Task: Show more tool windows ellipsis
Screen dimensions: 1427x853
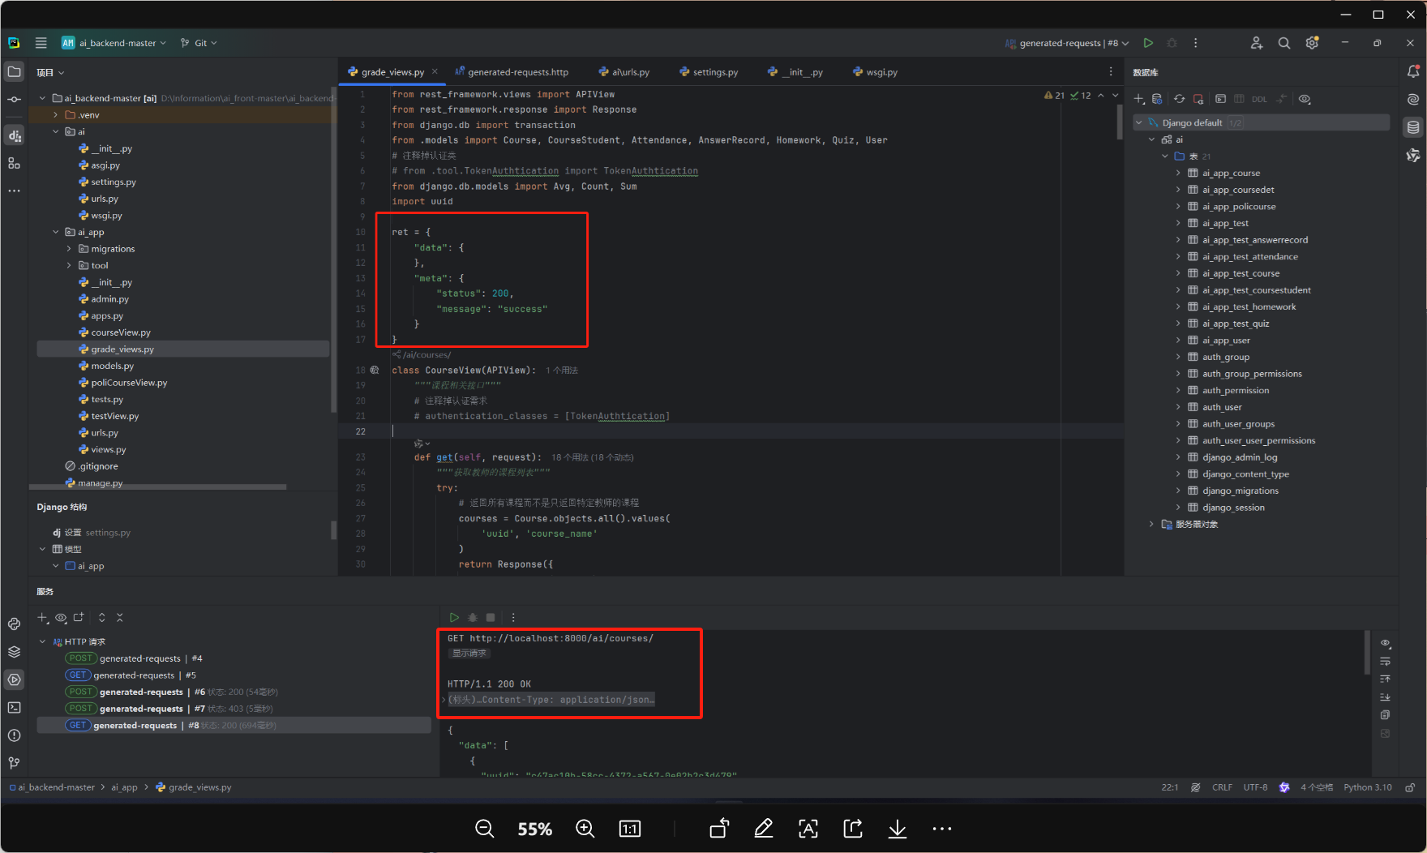Action: (14, 191)
